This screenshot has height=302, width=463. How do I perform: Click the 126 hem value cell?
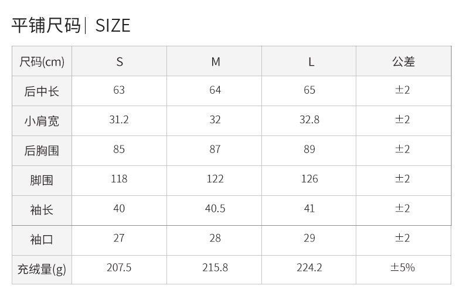pos(309,181)
